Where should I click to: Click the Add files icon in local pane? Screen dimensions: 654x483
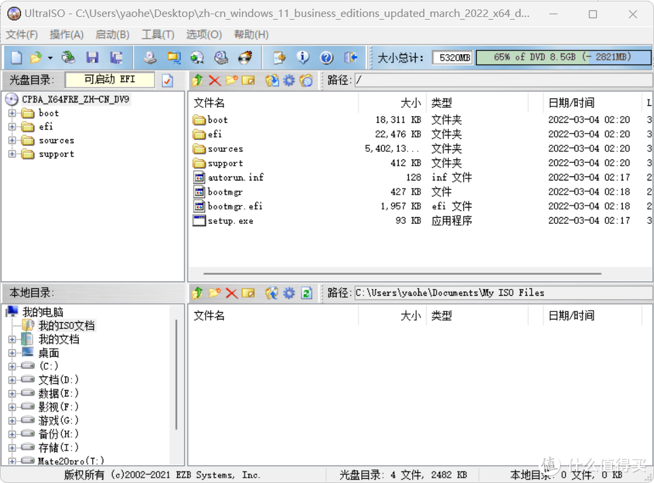[x=272, y=293]
